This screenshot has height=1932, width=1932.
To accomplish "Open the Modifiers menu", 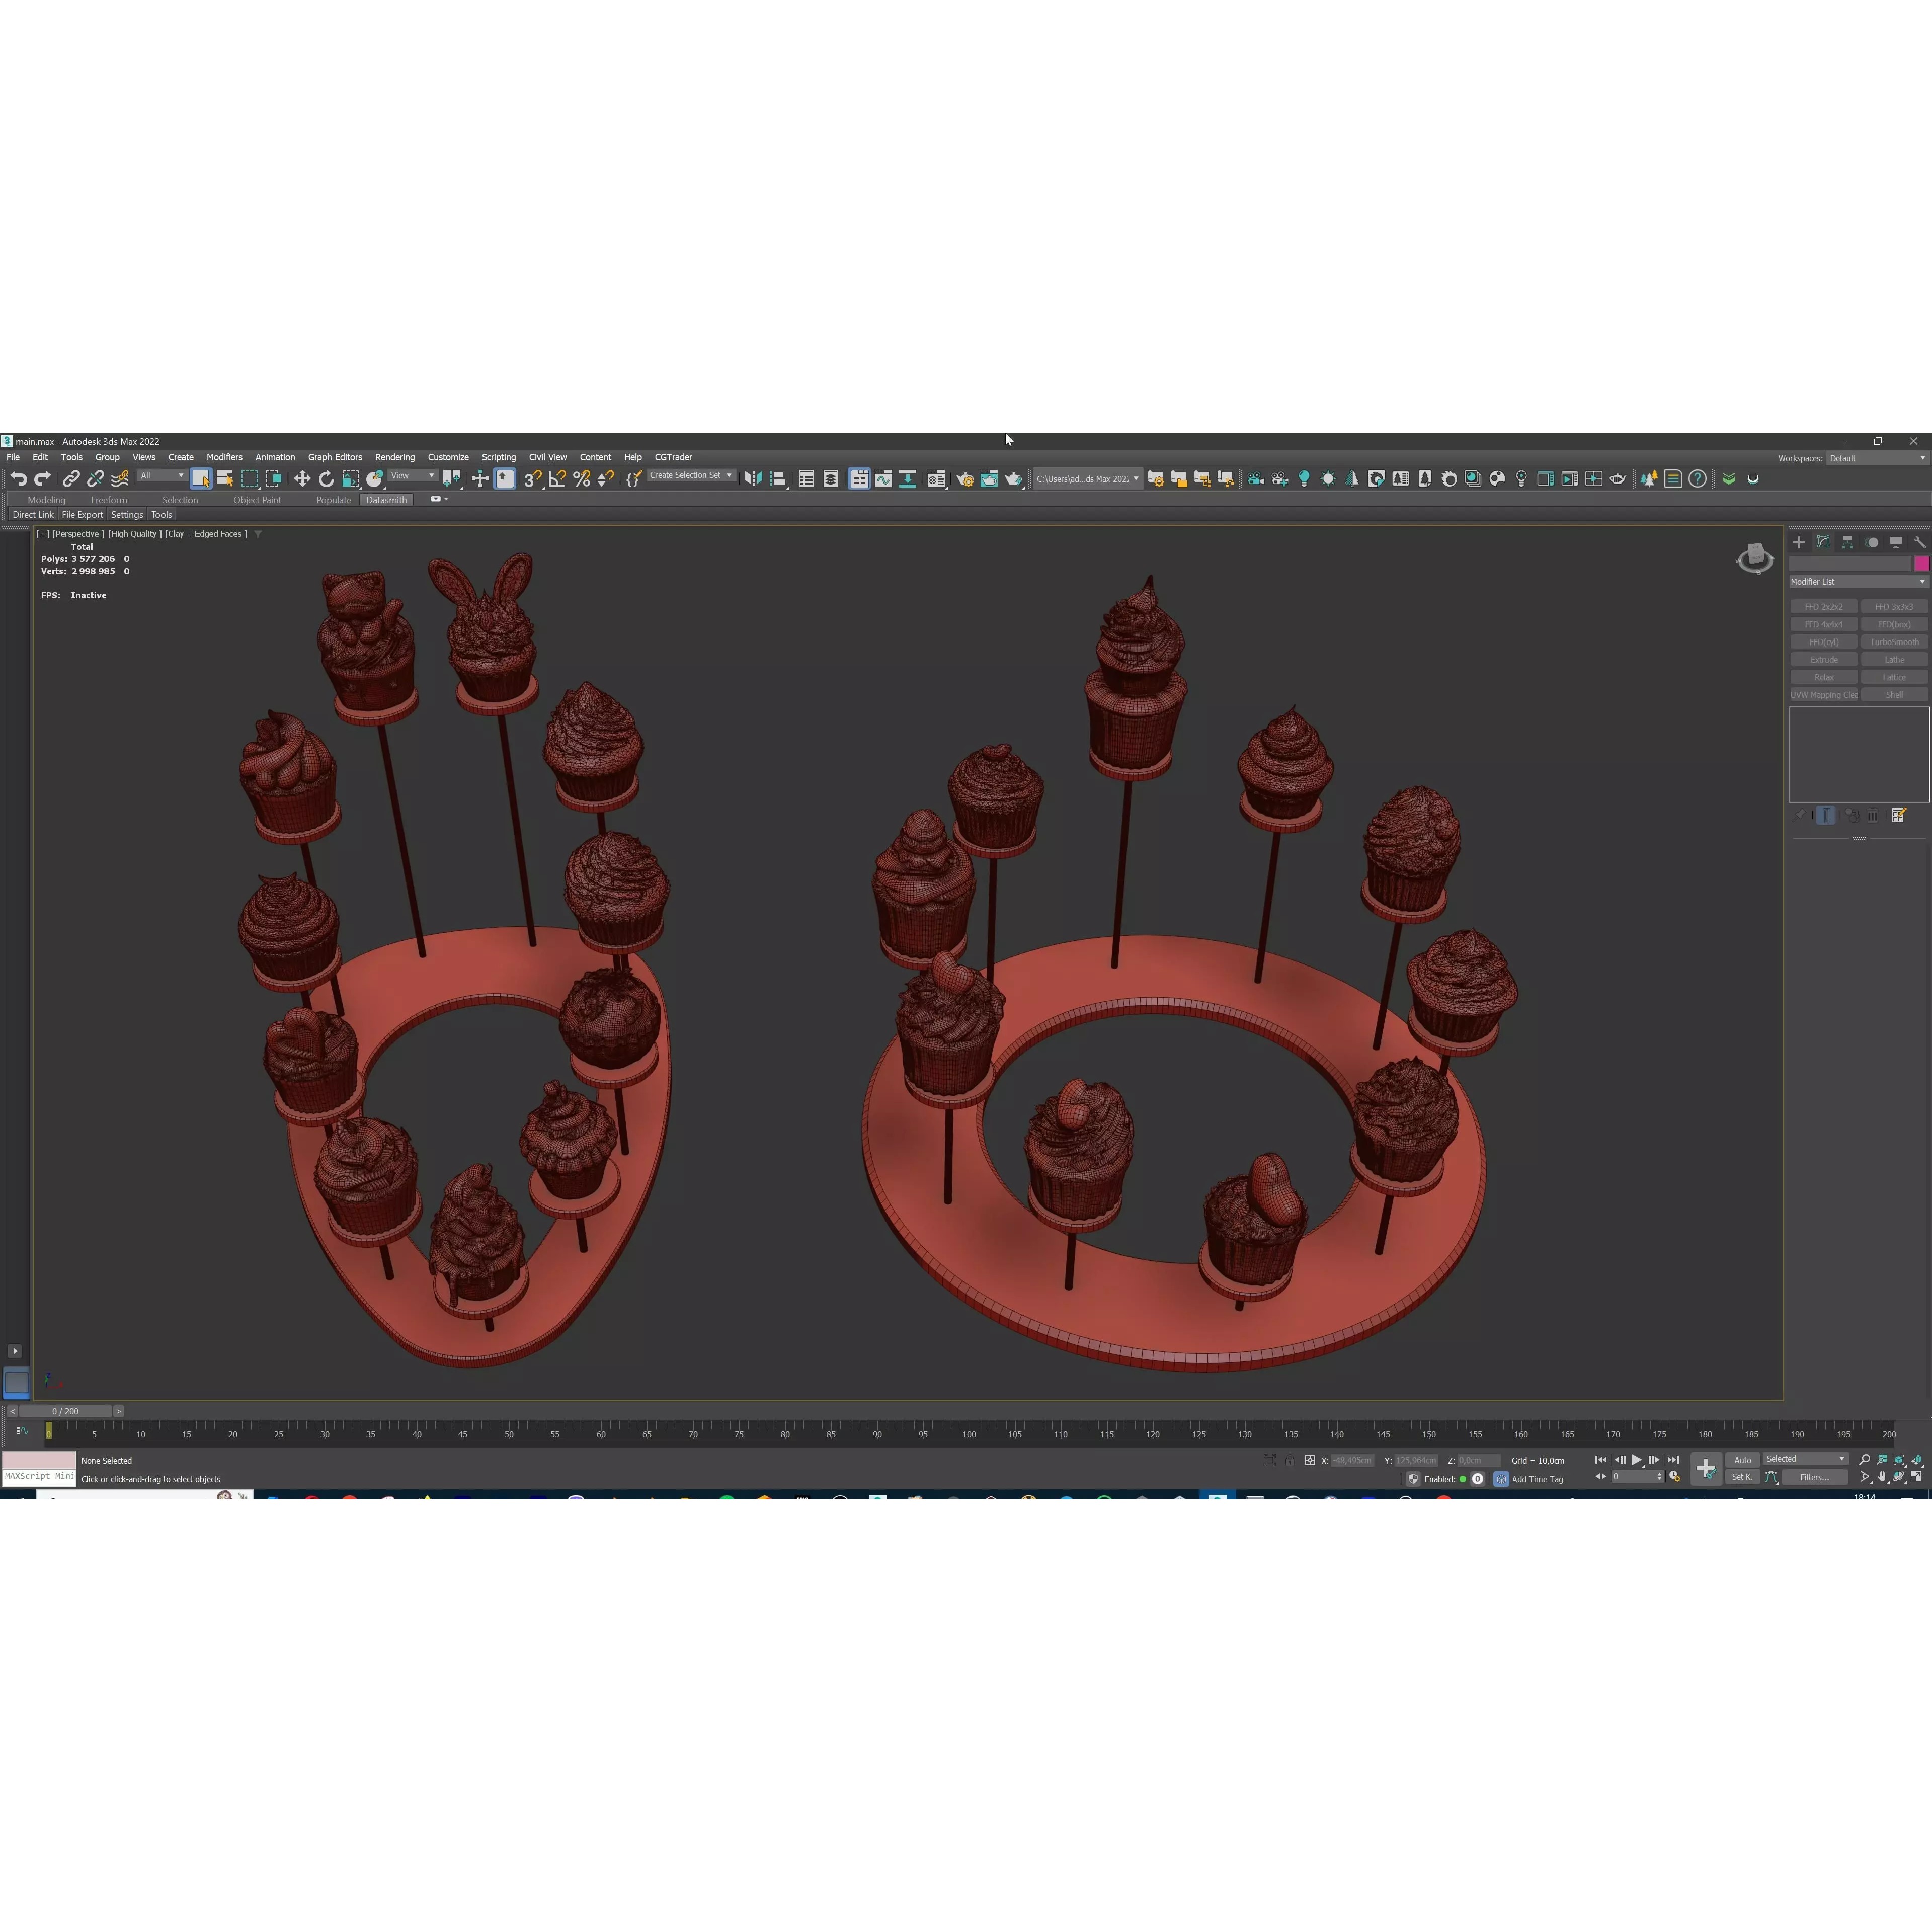I will tap(224, 457).
